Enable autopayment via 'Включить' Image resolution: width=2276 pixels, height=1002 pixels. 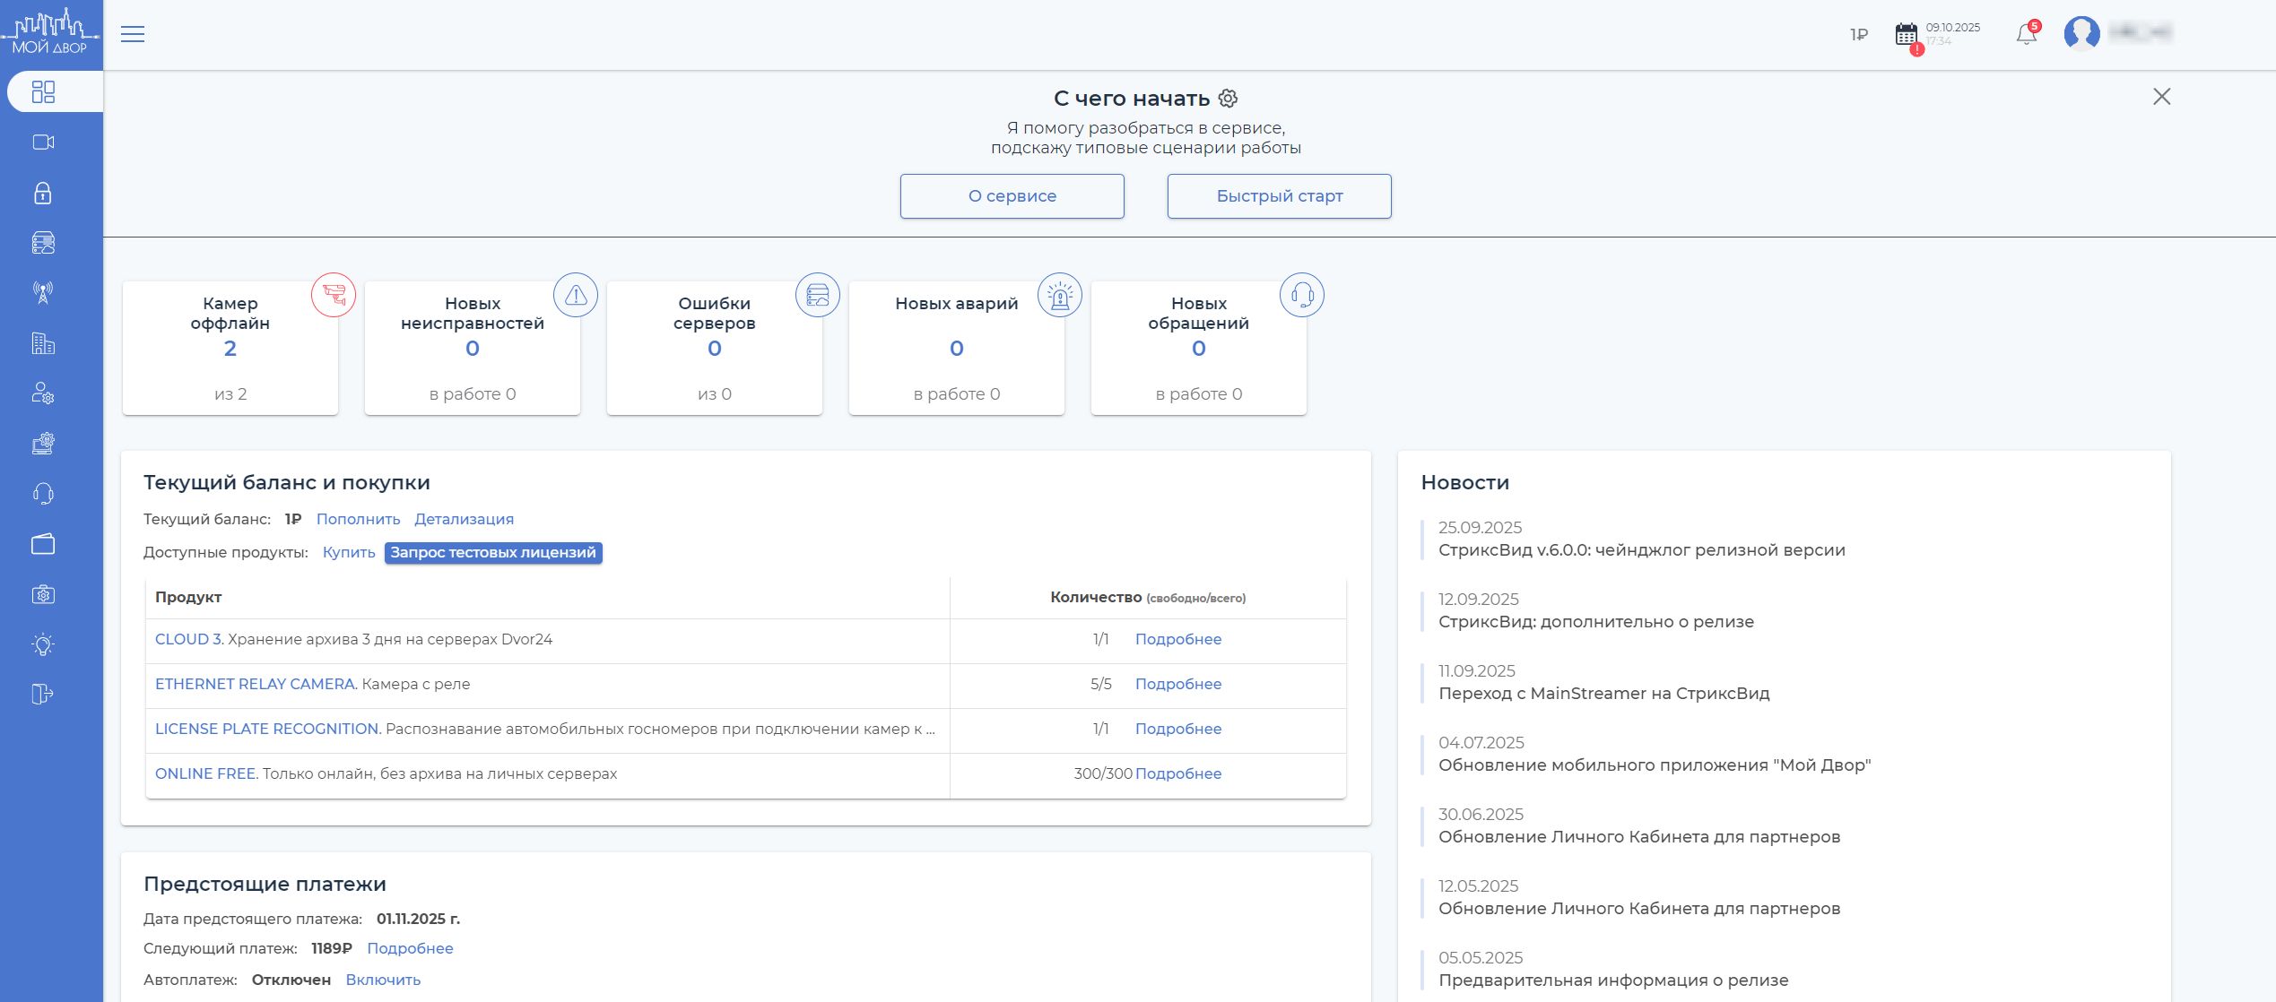coord(383,980)
